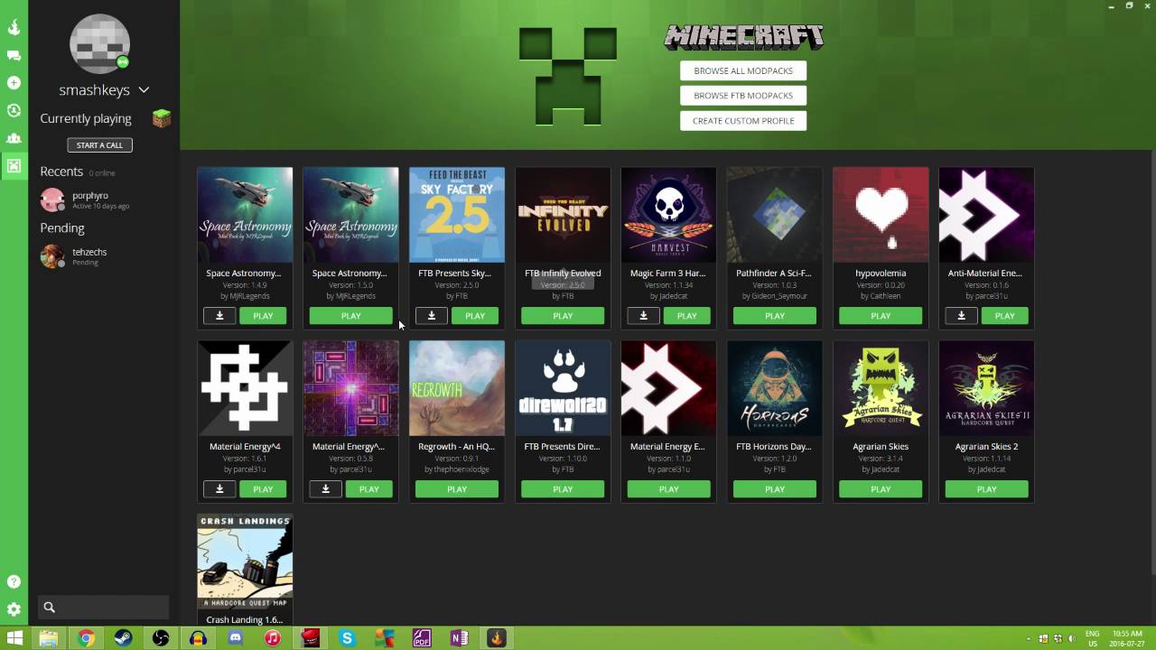Viewport: 1156px width, 650px height.
Task: Click the Minecraft grass block icon
Action: click(x=162, y=118)
